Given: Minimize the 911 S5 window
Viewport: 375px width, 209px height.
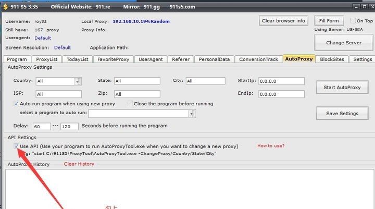Looking at the screenshot, I should pyautogui.click(x=356, y=7).
